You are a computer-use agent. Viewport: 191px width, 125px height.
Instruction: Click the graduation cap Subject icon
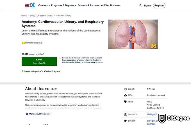(125, 121)
